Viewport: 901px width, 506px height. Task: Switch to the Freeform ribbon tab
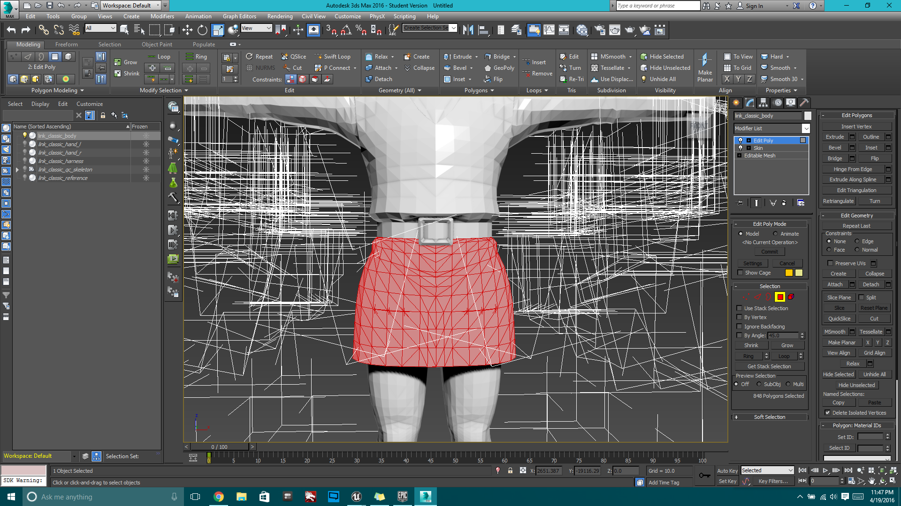[x=66, y=45]
